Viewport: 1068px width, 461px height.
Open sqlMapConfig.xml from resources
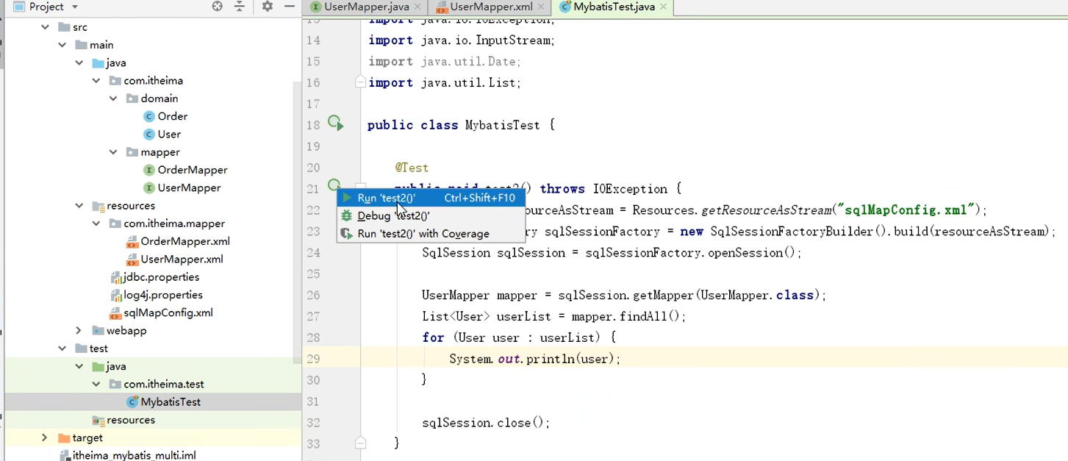pos(168,312)
